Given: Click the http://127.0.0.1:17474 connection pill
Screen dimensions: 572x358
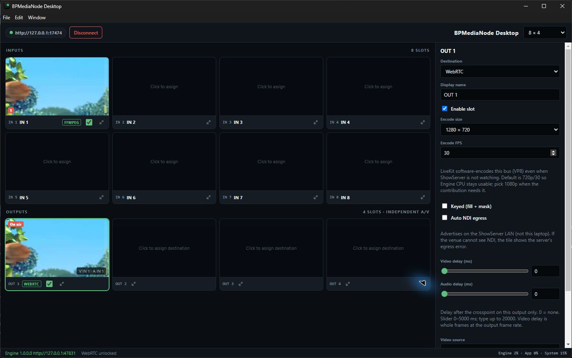Looking at the screenshot, I should click(36, 33).
